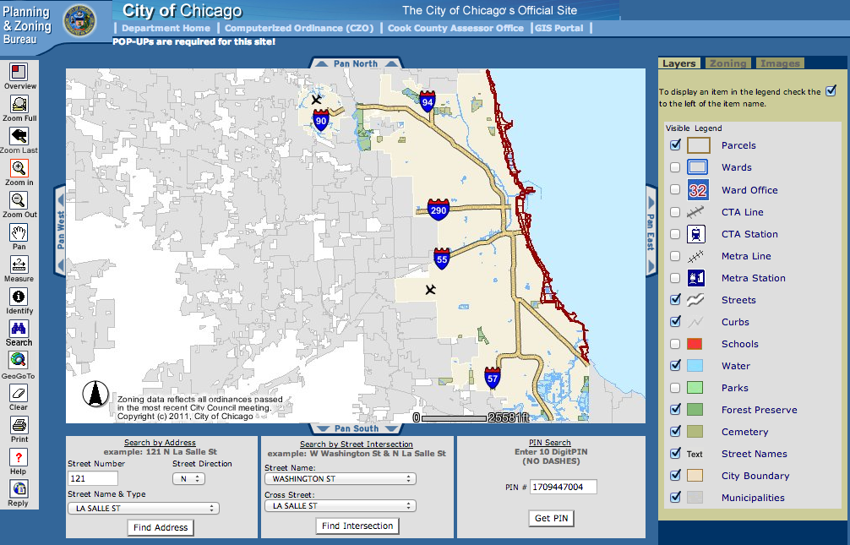Open the Cook County Assessor Office link
This screenshot has width=850, height=545.
tap(456, 28)
